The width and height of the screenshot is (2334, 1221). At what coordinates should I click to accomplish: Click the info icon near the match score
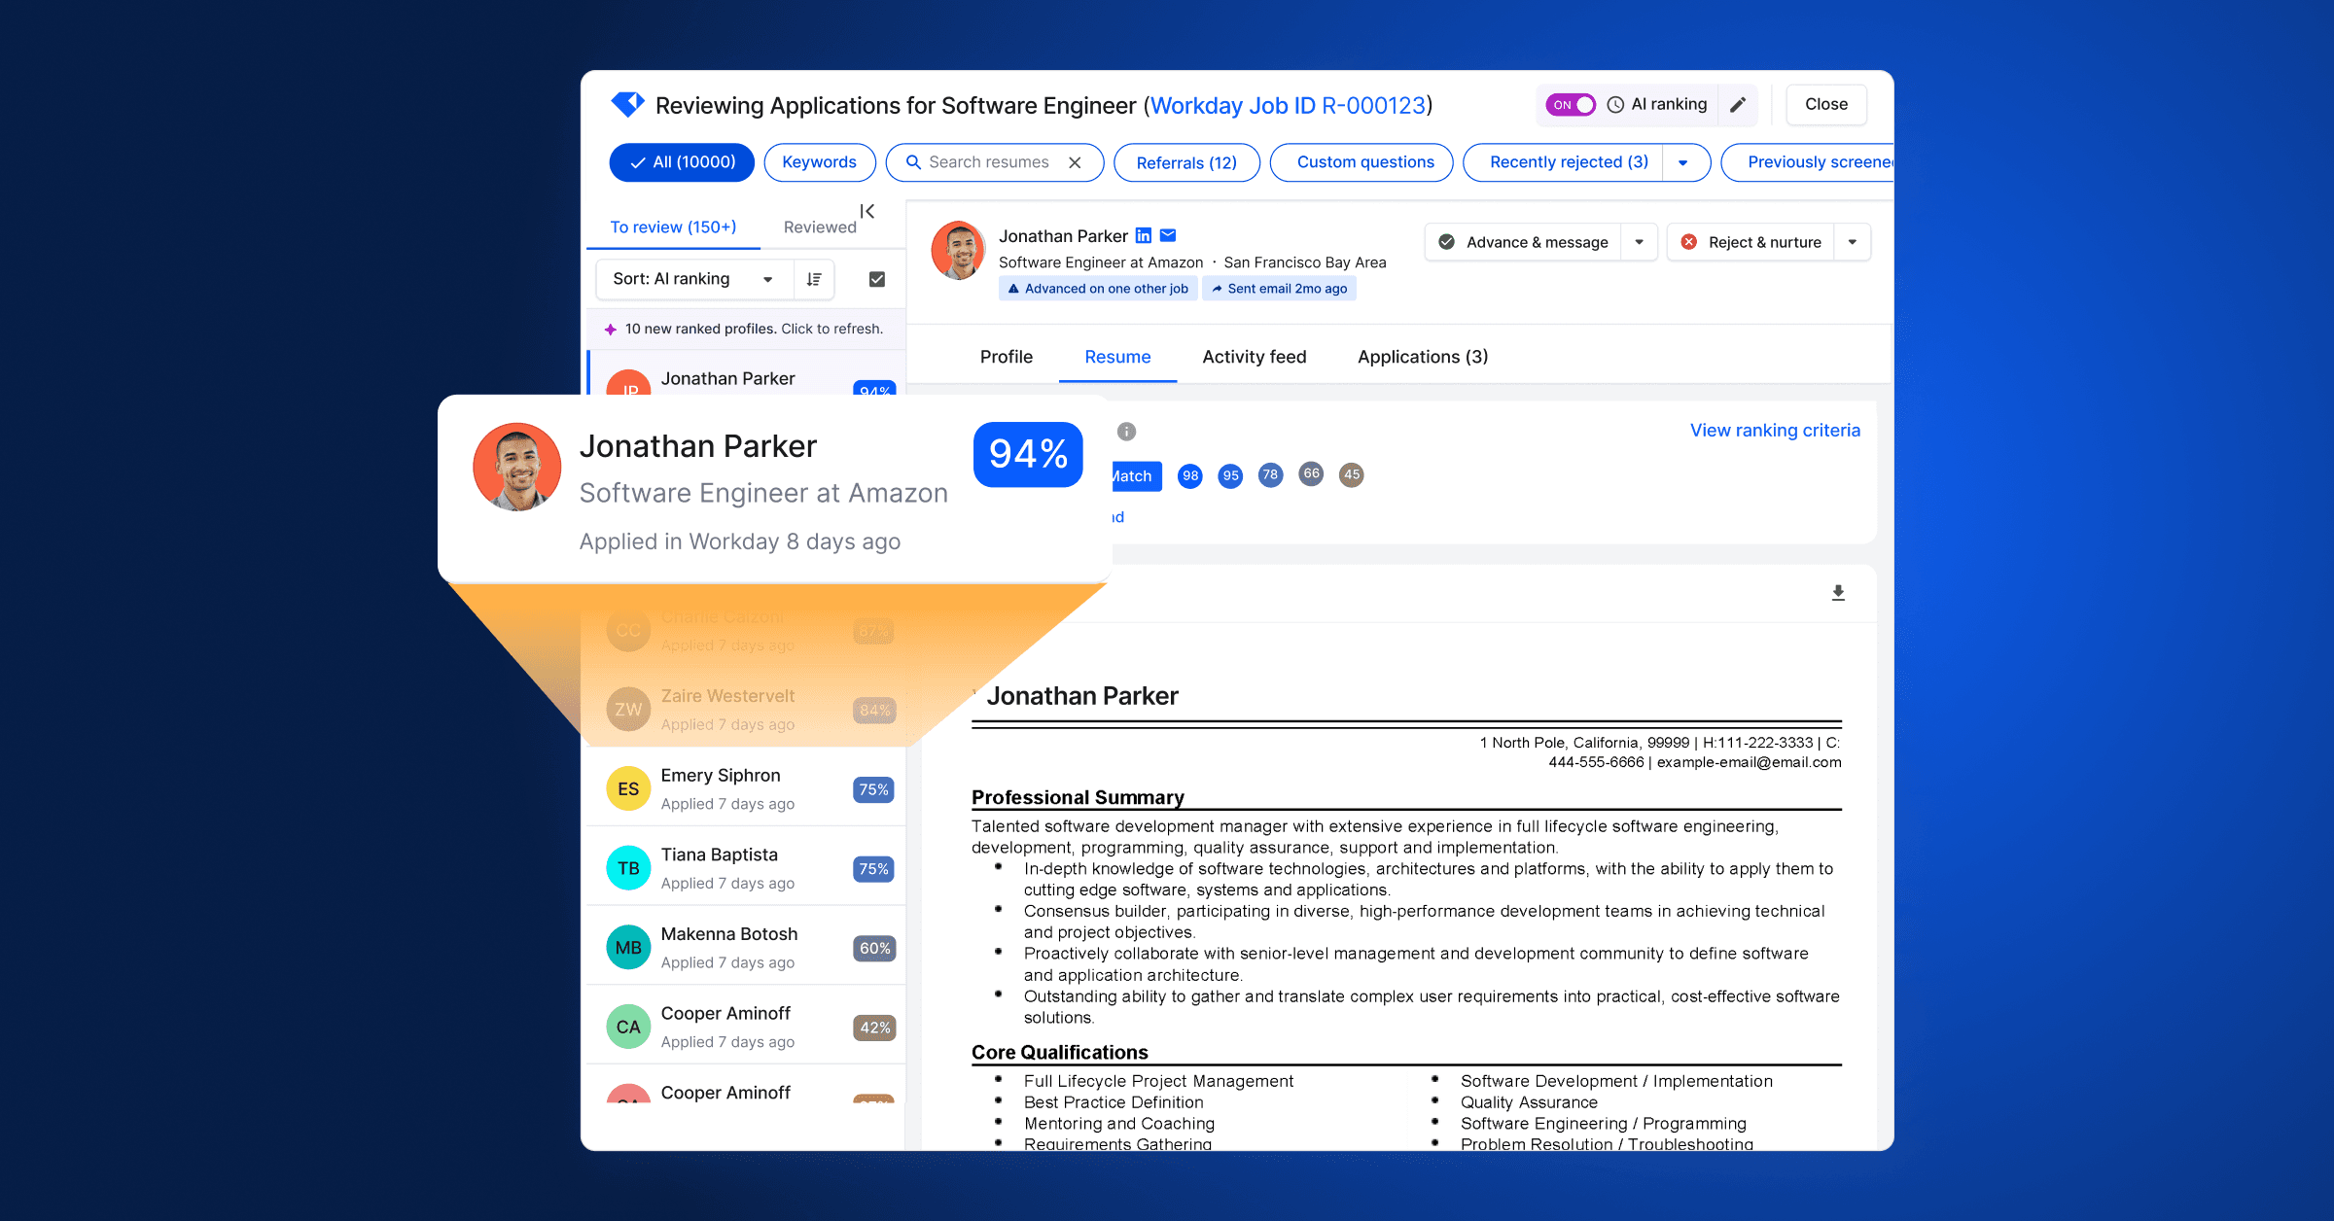(1126, 431)
